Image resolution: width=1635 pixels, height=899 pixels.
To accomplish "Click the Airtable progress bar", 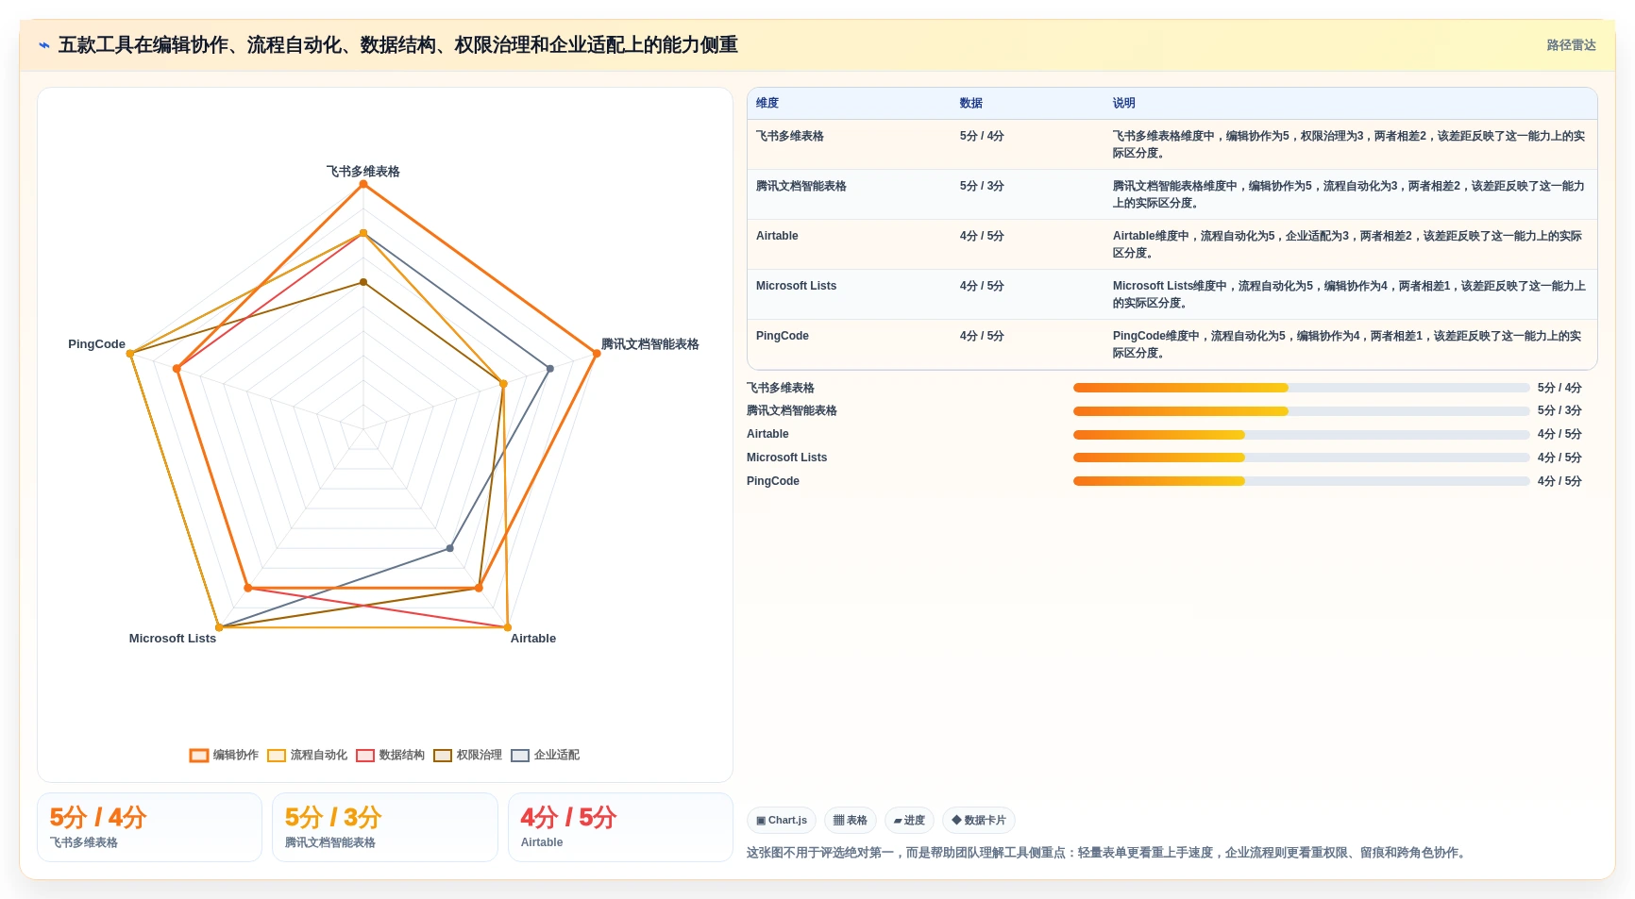I will coord(1301,434).
